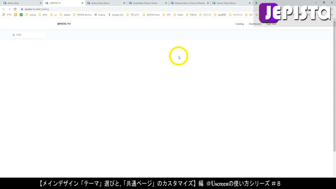Viewport: 336px width, 189px height.
Task: Focus the address bar showing jepista-tv.com/catalog
Action: pos(137,9)
